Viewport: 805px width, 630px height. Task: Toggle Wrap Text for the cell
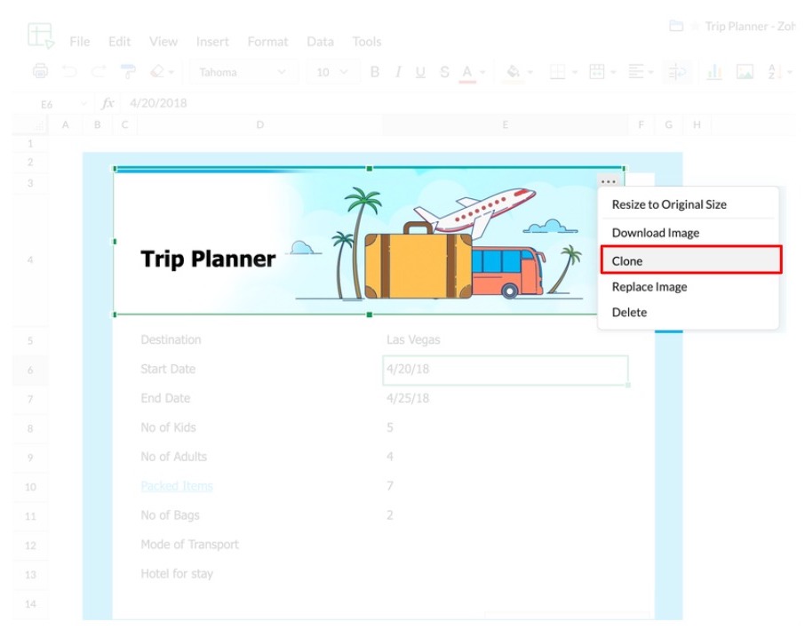pos(677,72)
